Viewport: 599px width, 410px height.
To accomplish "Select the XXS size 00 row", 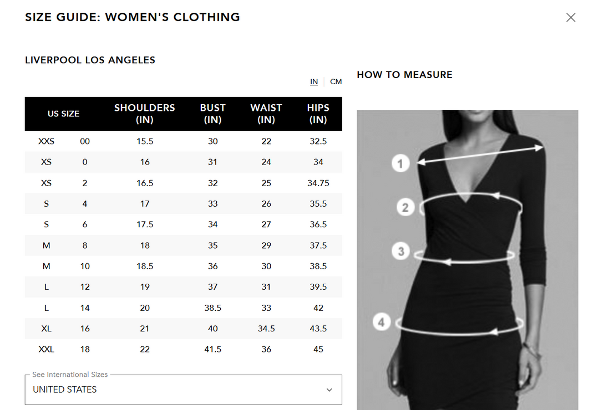I will (183, 141).
